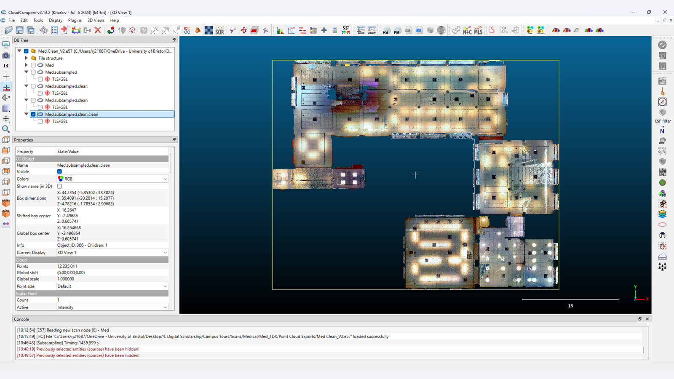The image size is (674, 379).
Task: Set zoom to 1:1 scale
Action: [6, 66]
